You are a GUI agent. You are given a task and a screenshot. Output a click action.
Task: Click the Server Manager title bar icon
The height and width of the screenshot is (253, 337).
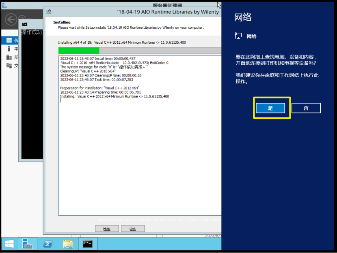tap(4, 6)
